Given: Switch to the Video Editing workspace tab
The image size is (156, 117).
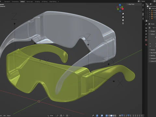Looking at the screenshot, I should click(53, 2).
